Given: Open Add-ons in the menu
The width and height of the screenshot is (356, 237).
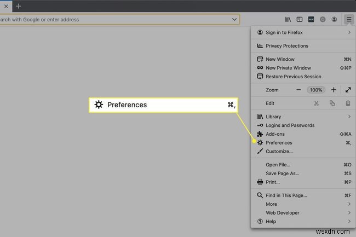Looking at the screenshot, I should 303,134.
